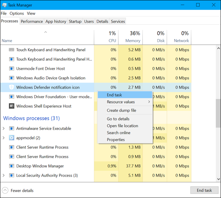Click the Windows Defender shield icon
The width and height of the screenshot is (221, 198).
pos(11,87)
